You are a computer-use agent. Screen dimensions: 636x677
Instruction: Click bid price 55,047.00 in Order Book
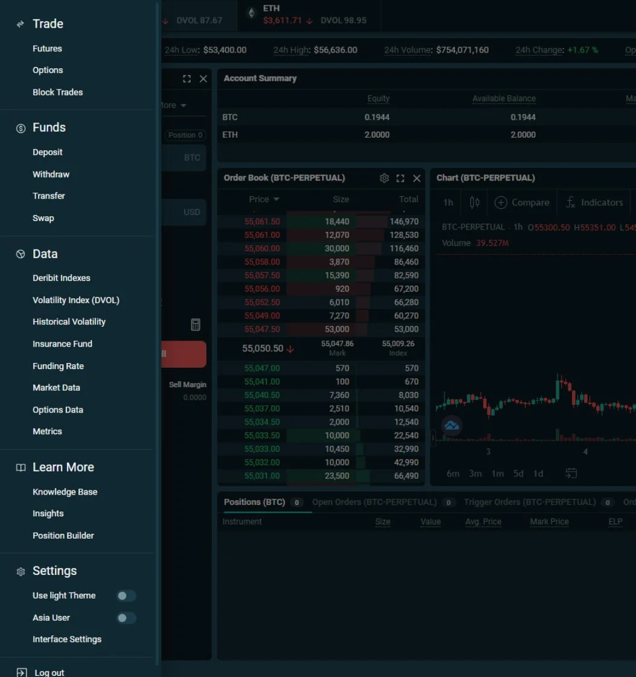pos(262,368)
